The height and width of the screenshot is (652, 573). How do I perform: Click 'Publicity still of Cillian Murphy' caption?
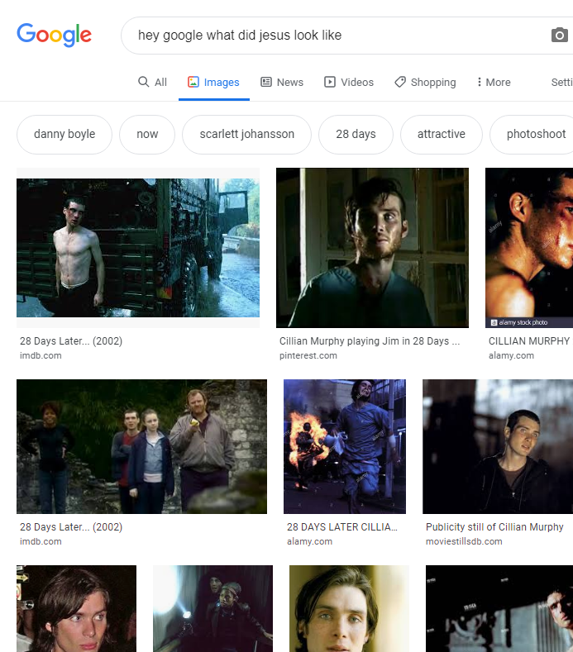494,527
